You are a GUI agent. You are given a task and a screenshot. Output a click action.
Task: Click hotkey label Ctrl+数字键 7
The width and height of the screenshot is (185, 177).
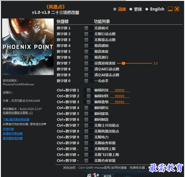68,126
